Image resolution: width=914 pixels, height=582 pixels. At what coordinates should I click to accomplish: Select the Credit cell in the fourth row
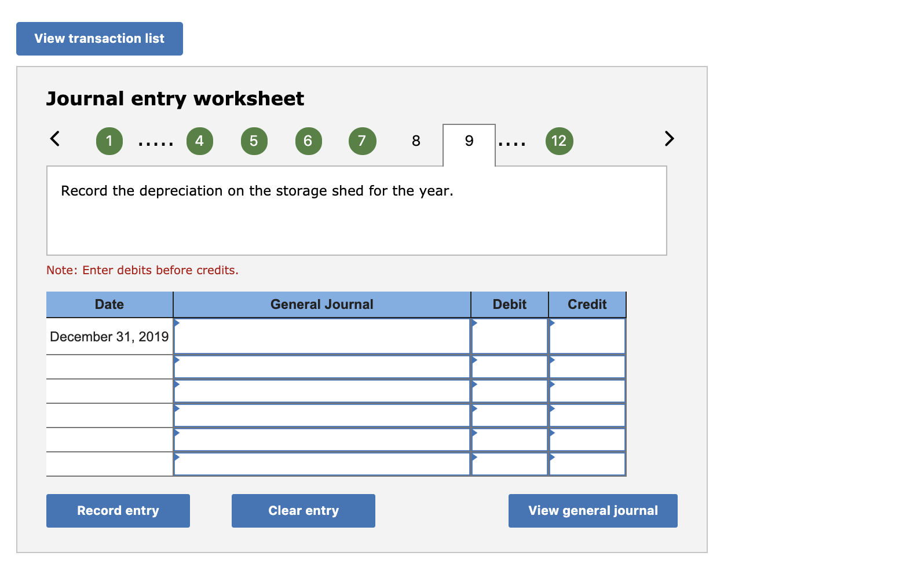pos(587,415)
